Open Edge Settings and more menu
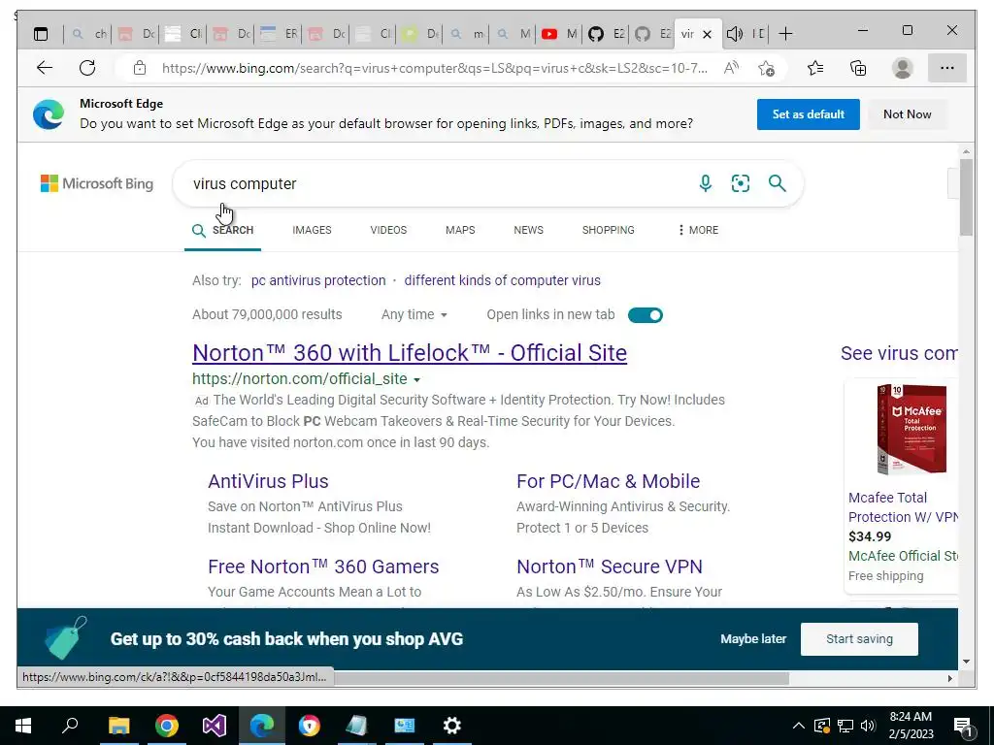994x745 pixels. pos(947,68)
